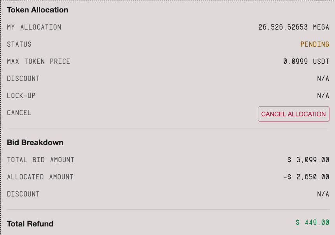Viewport: 335px width, 235px height.
Task: Select the Allocated Amount label
Action: 40,177
